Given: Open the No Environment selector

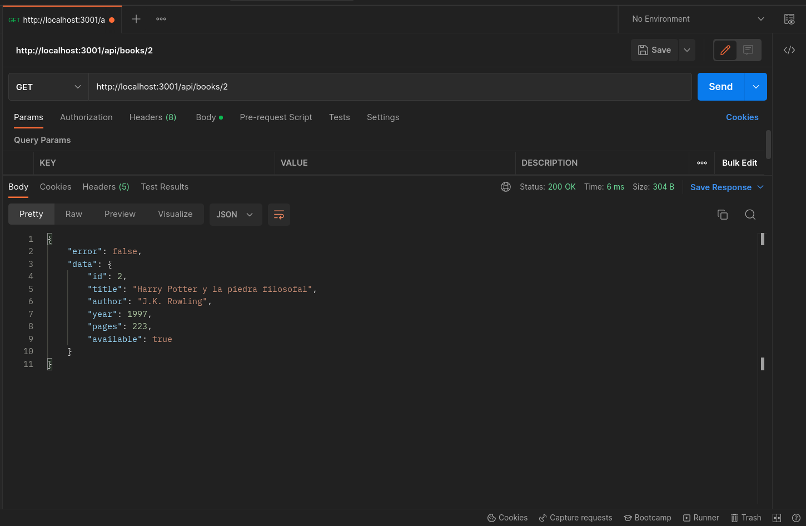Looking at the screenshot, I should pyautogui.click(x=698, y=19).
